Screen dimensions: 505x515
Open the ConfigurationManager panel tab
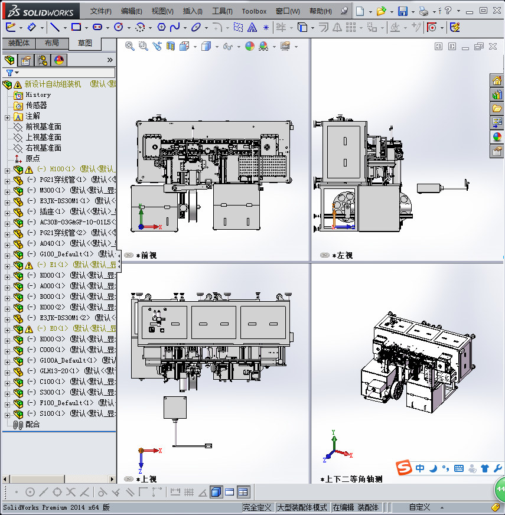(43, 60)
